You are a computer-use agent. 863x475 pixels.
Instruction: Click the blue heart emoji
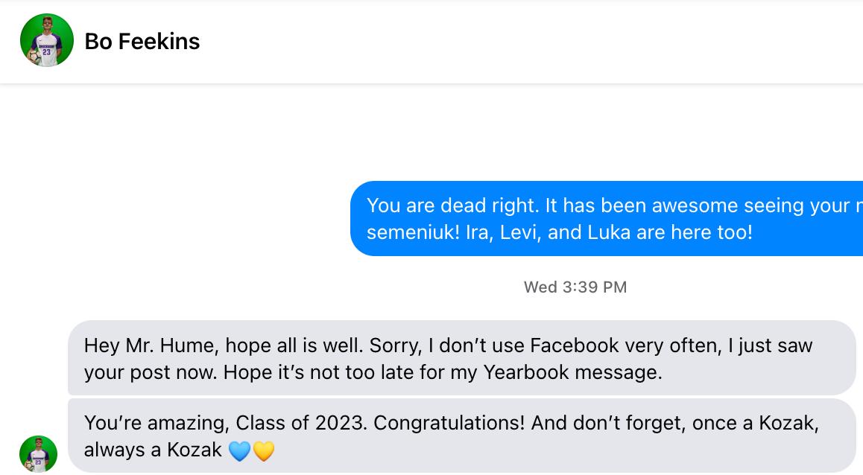click(239, 450)
